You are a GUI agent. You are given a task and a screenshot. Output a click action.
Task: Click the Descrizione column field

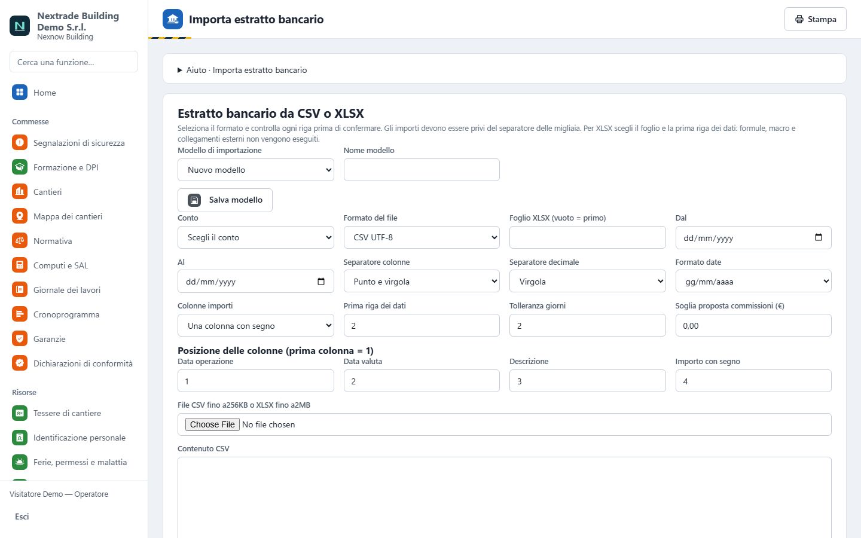pyautogui.click(x=588, y=381)
